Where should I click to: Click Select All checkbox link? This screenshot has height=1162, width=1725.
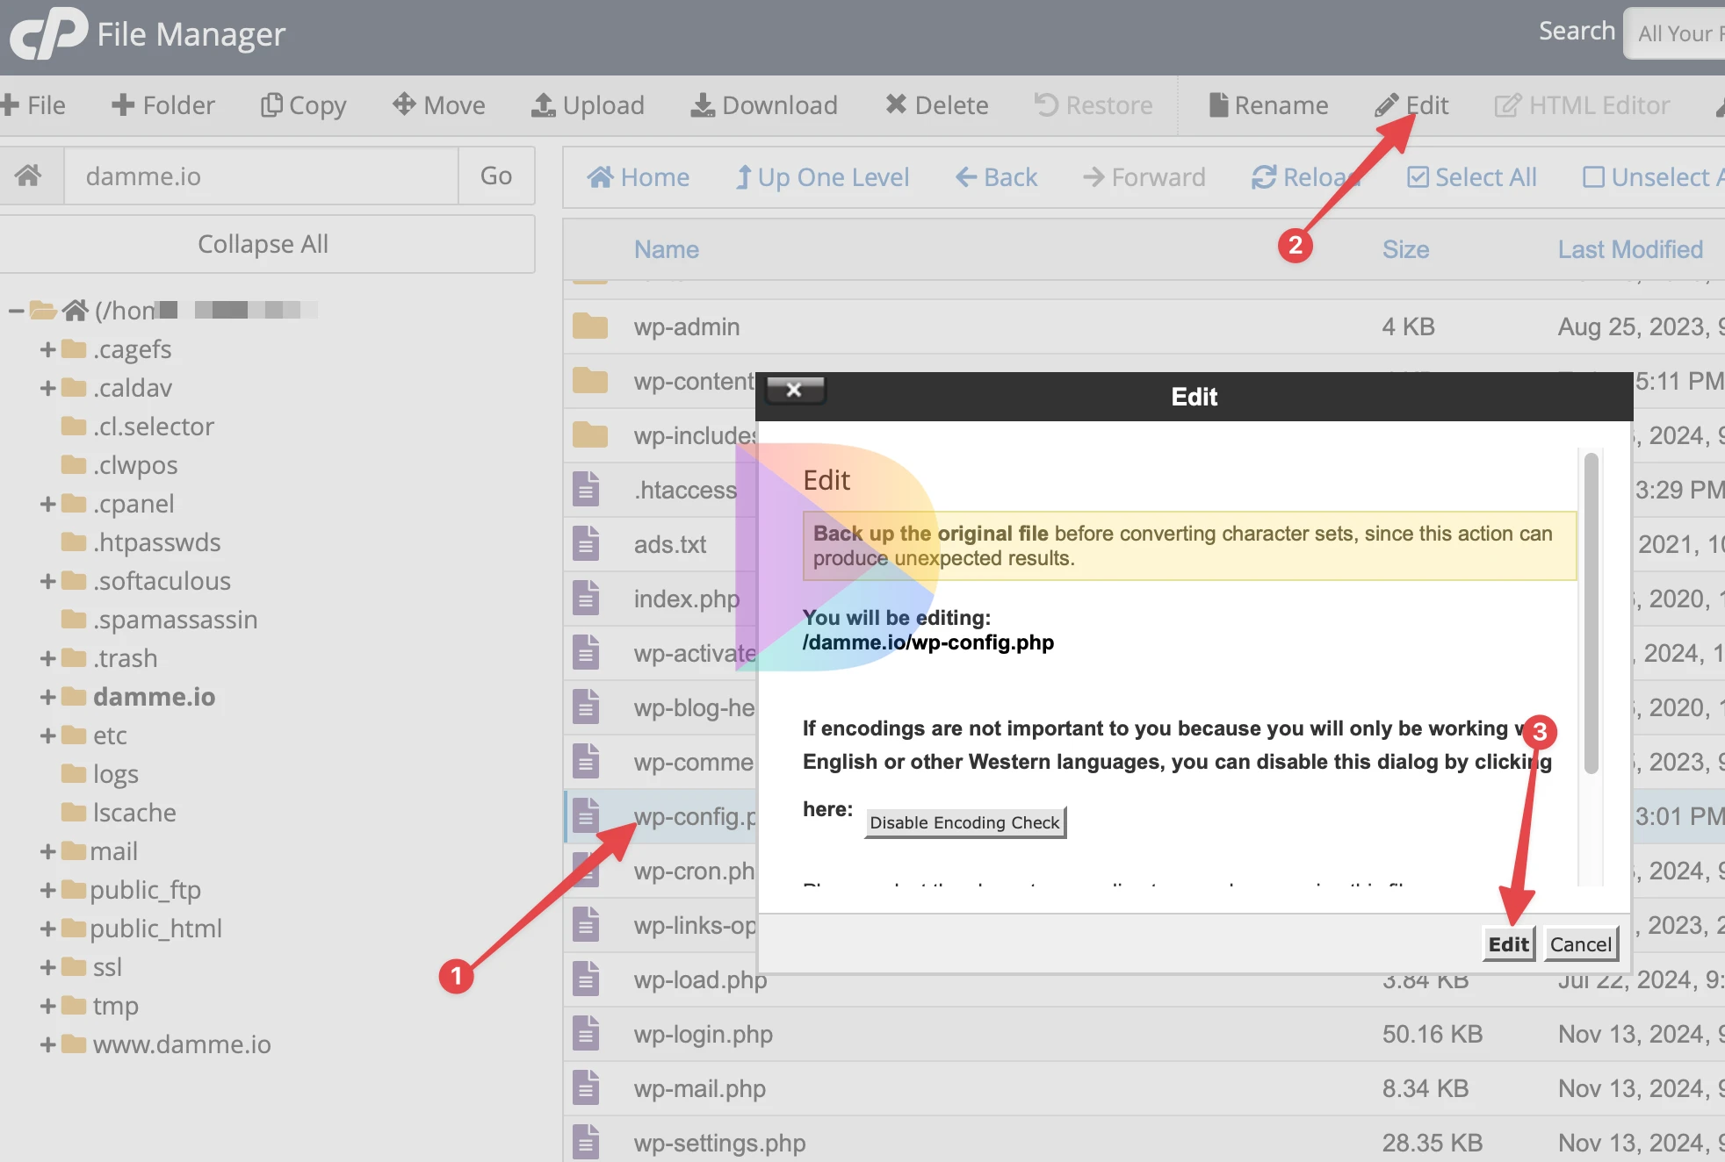pyautogui.click(x=1471, y=177)
